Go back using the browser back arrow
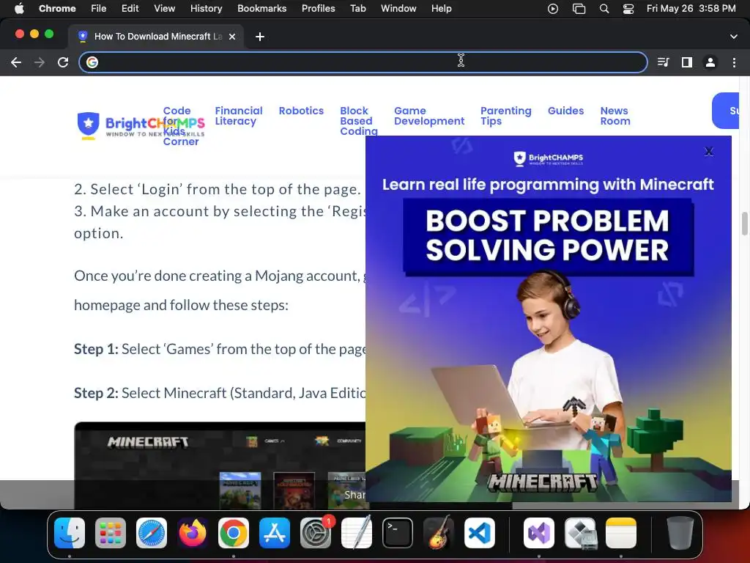Screen dimensions: 750x563 click(x=16, y=62)
